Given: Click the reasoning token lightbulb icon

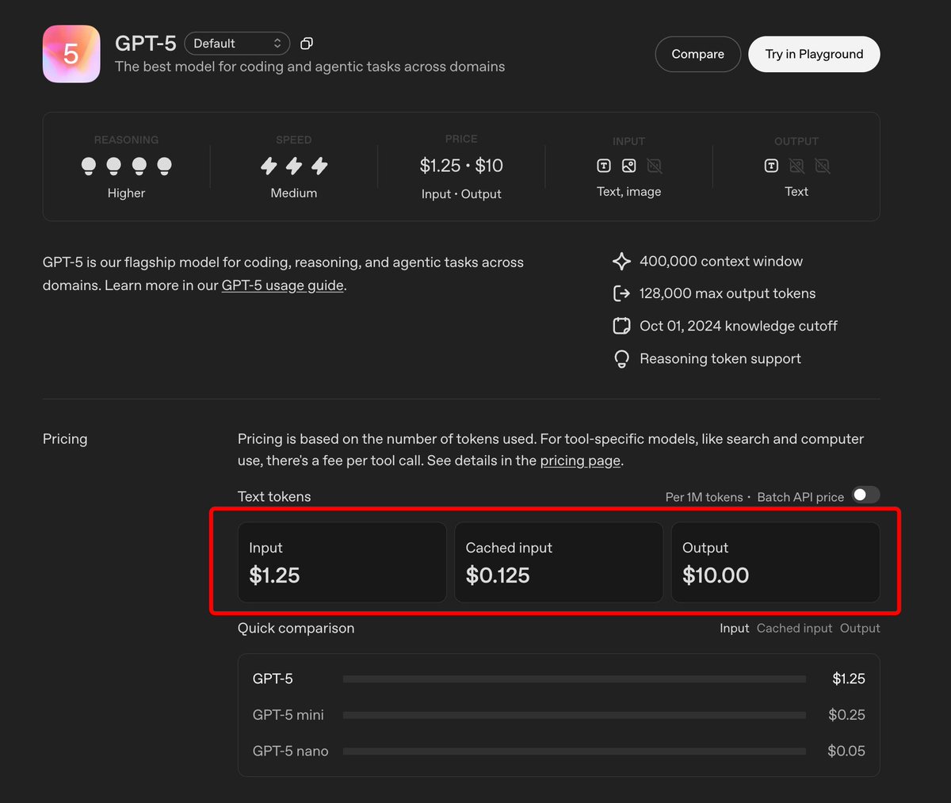Looking at the screenshot, I should click(622, 359).
